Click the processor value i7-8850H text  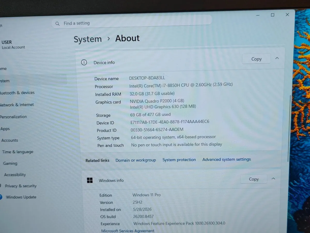[181, 85]
